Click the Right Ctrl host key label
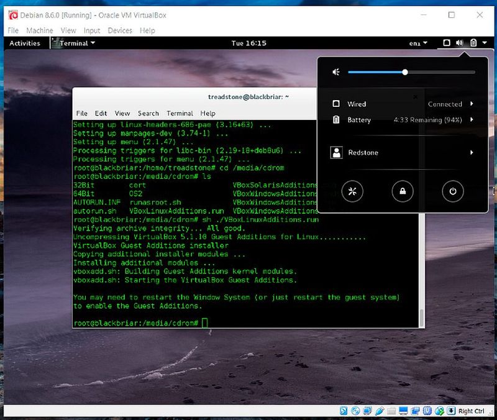Screen dimensions: 497x420 [x=472, y=411]
